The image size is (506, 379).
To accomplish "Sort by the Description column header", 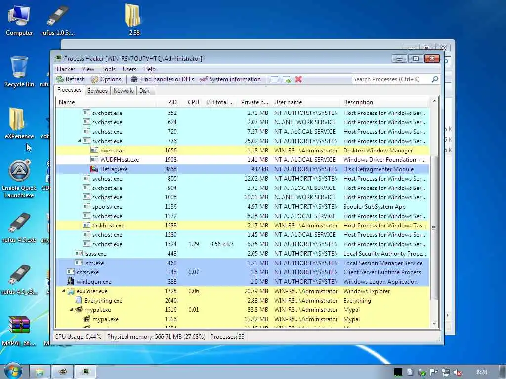I will 384,102.
